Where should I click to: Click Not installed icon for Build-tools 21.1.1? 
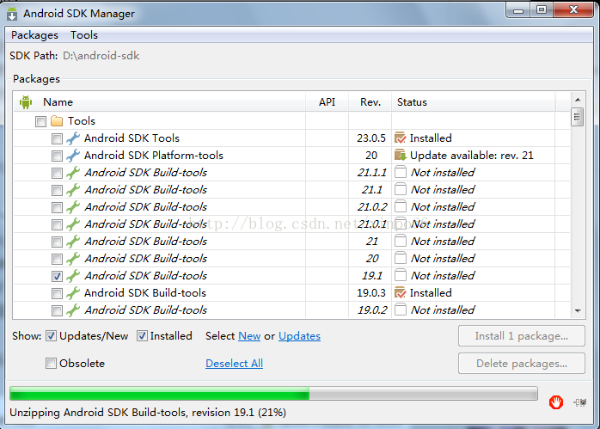[401, 172]
